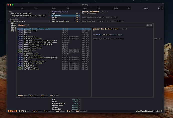Switch to the Config tab
This screenshot has height=118, width=173.
pyautogui.click(x=116, y=8)
